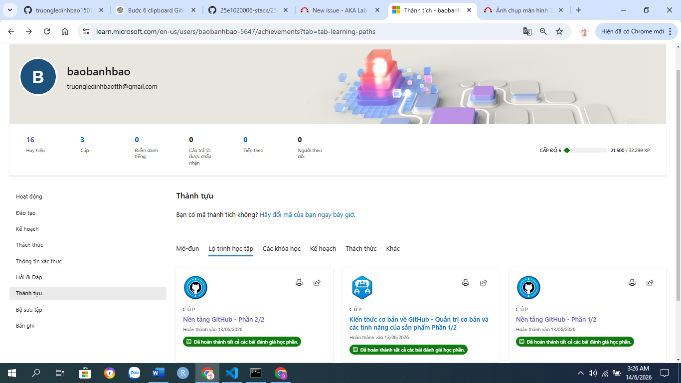Close the Thành tích browser tab
681x383 pixels.
(469, 10)
